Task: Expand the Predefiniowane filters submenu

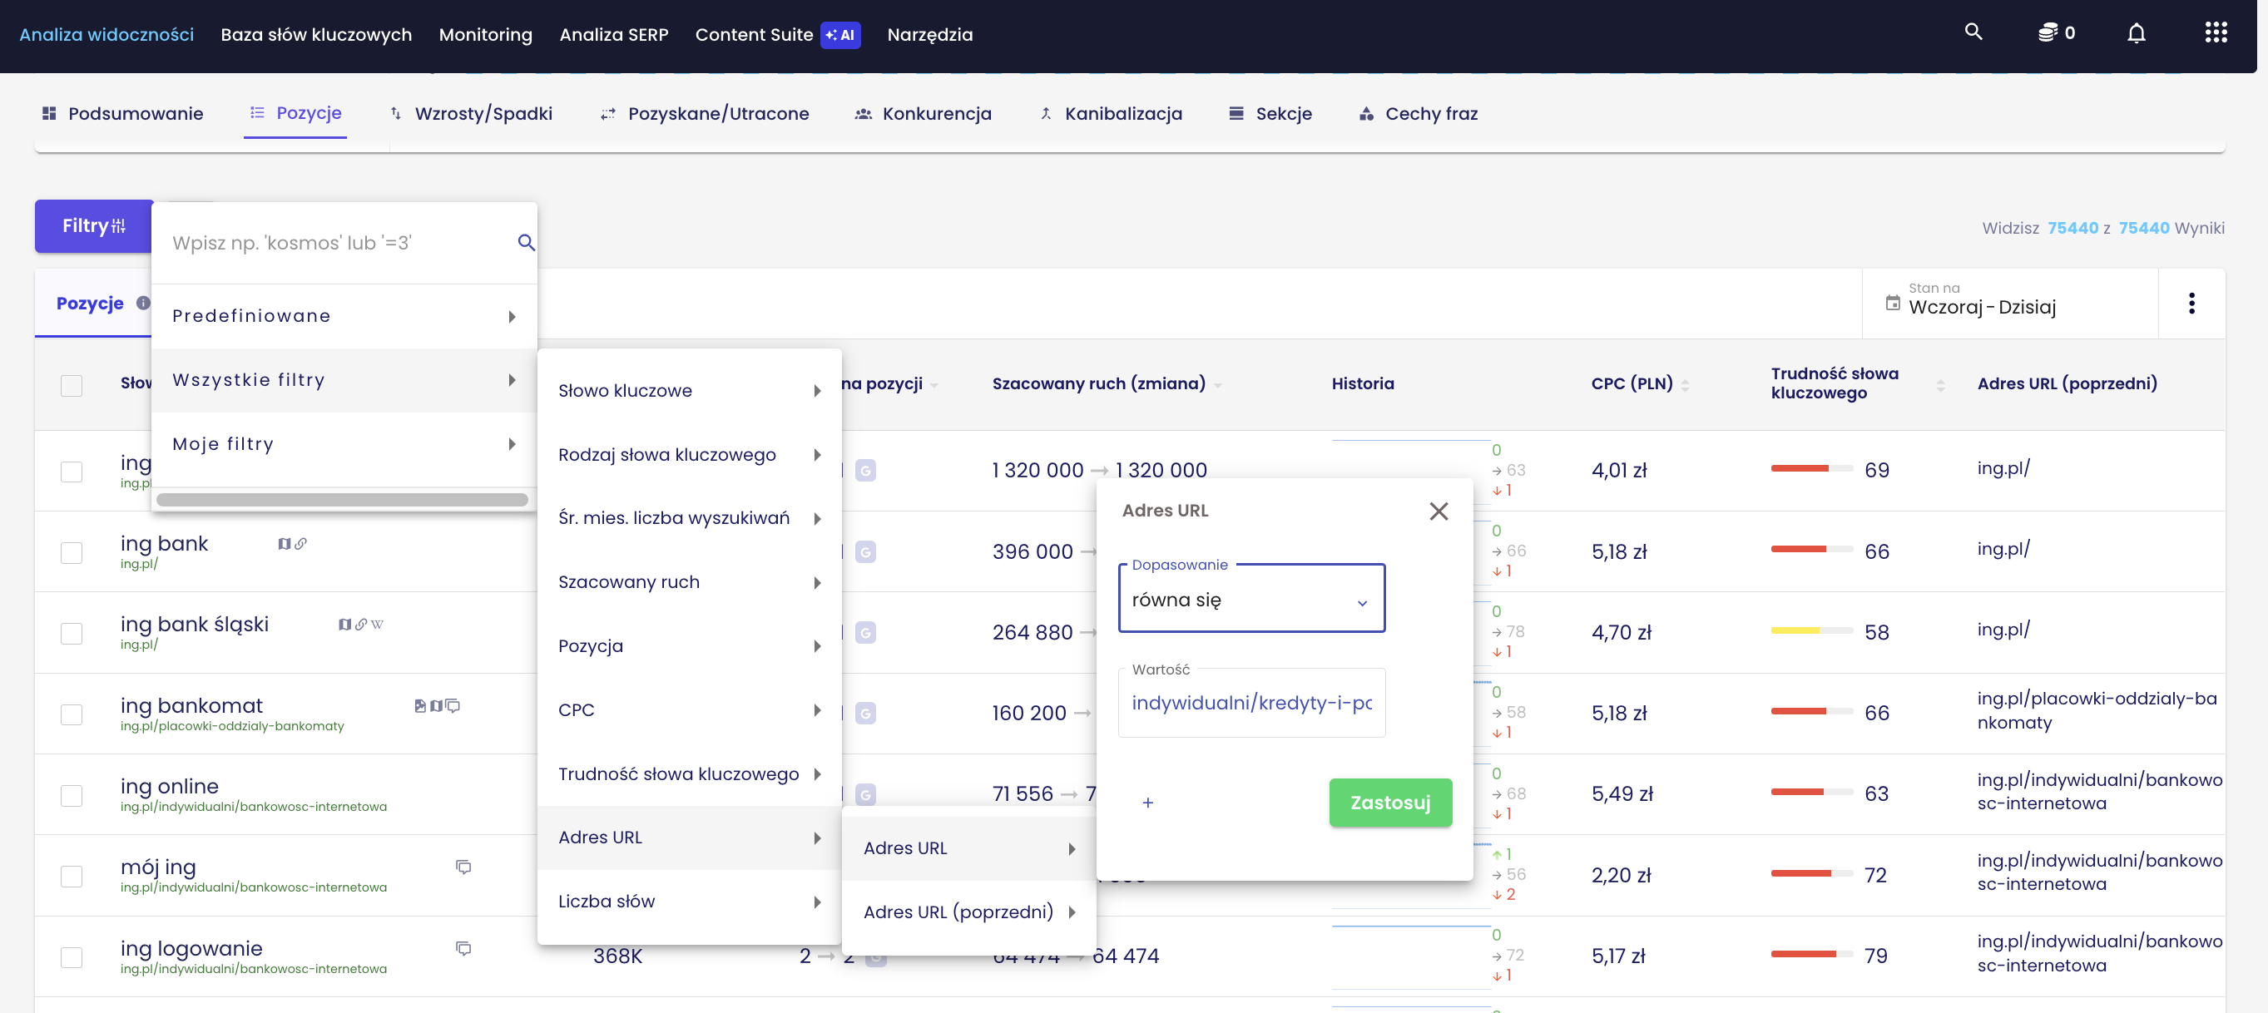Action: click(x=344, y=317)
